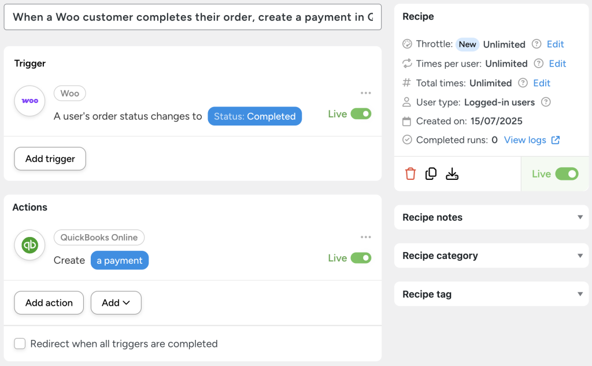
Task: Toggle the action's Live switch
Action: [x=361, y=258]
